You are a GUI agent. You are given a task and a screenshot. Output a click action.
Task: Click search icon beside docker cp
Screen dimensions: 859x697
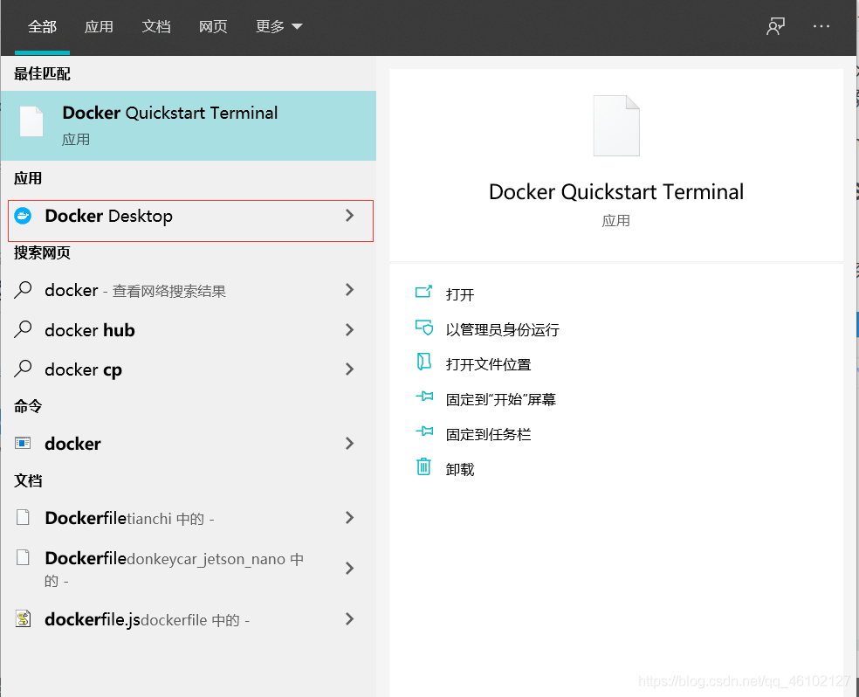point(23,369)
